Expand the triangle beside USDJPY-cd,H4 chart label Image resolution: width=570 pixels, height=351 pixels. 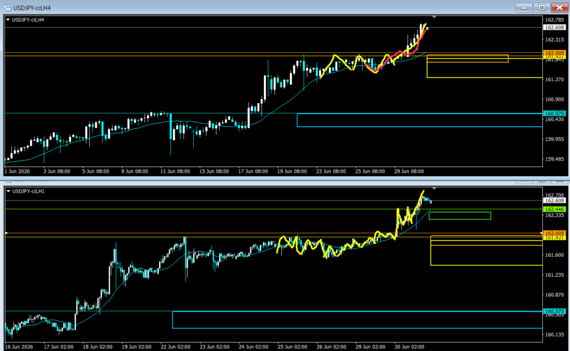click(x=8, y=19)
